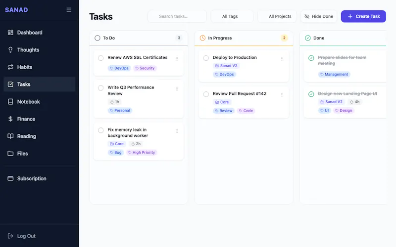Click the 2h time estimate badge
Screen dimensions: 396x247
[x=136, y=144]
